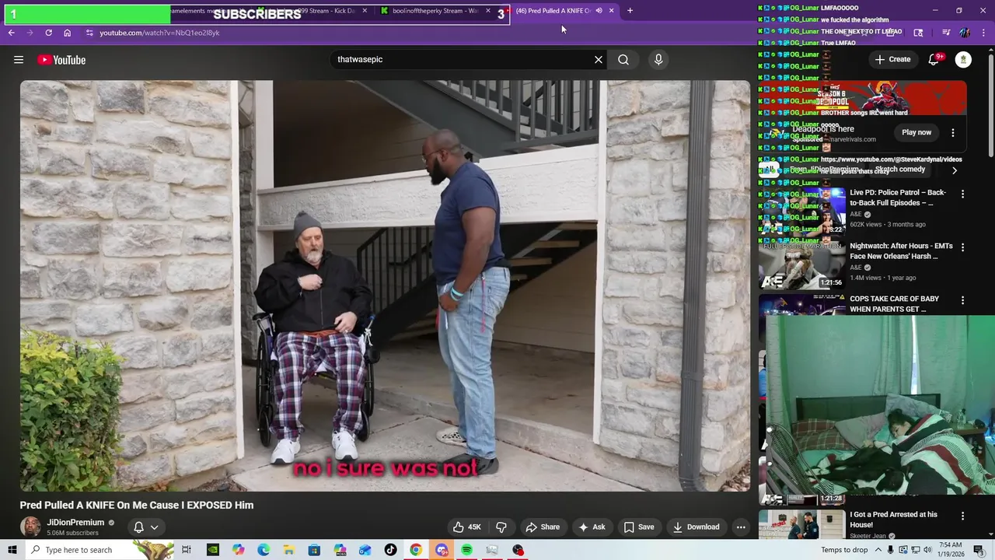Pause the video by clicking the player
The height and width of the screenshot is (560, 995).
click(x=385, y=285)
